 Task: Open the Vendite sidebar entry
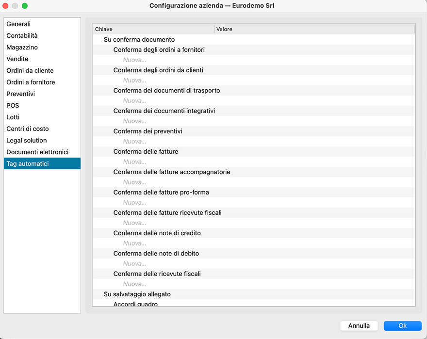pyautogui.click(x=17, y=59)
